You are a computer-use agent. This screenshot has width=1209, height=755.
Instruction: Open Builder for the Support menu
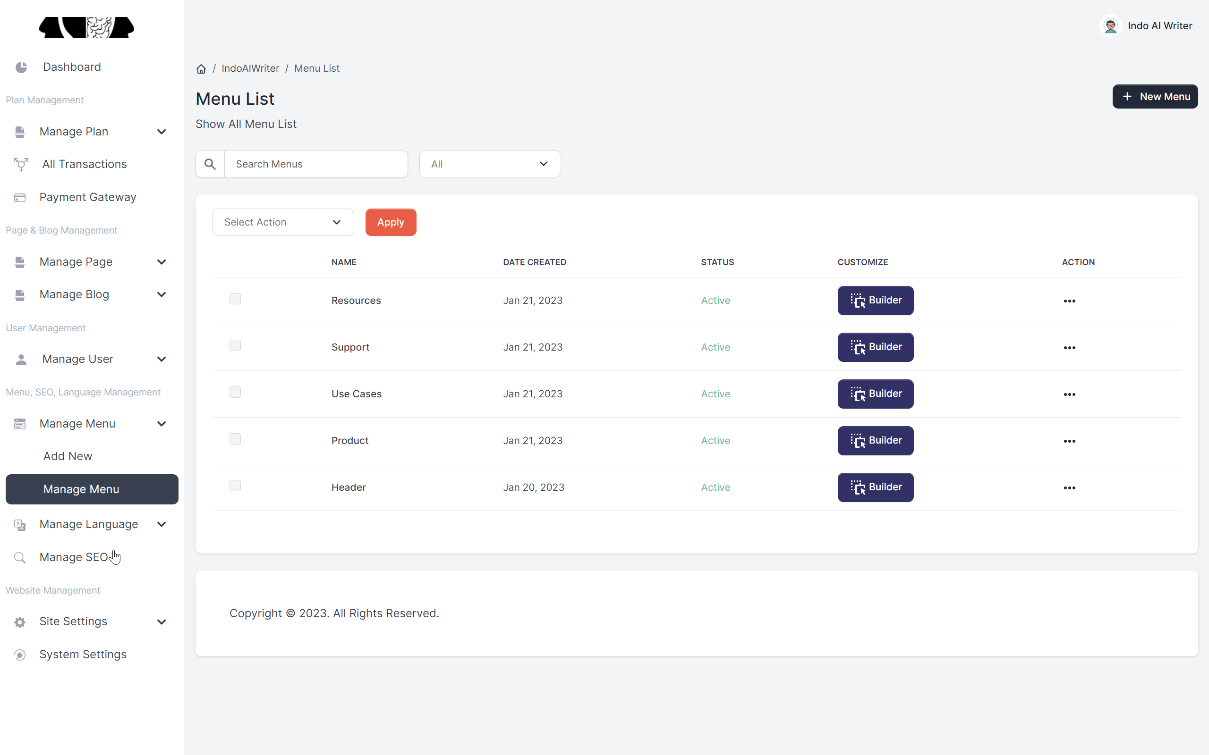coord(875,347)
